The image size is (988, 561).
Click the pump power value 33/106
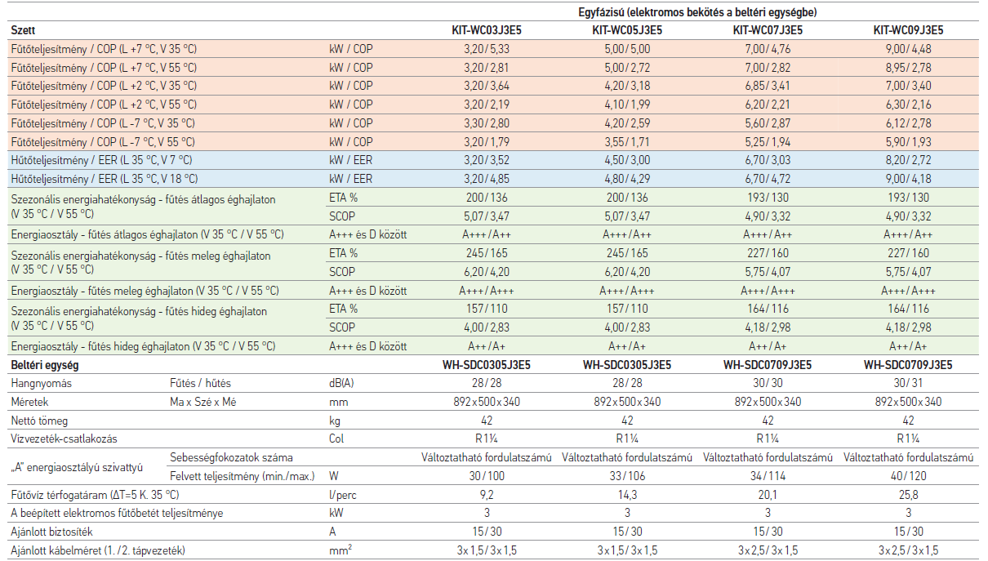click(627, 476)
